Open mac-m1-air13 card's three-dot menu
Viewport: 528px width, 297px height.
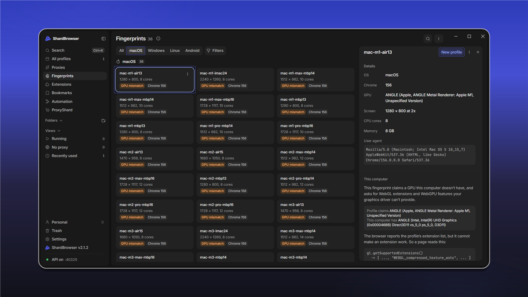point(188,74)
